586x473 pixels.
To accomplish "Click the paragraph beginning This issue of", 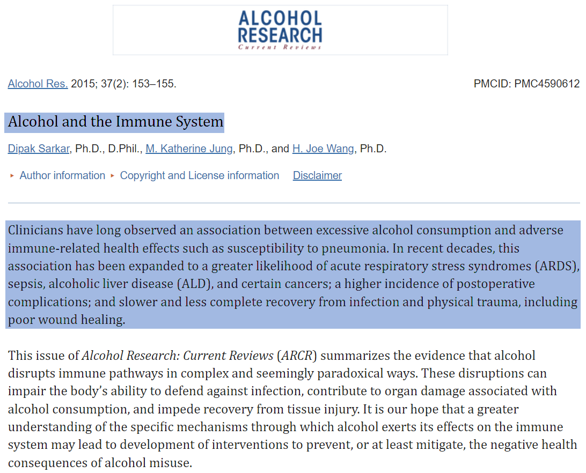I will pos(292,409).
